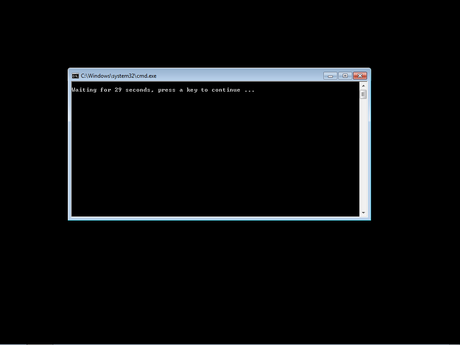This screenshot has width=460, height=345.
Task: Close the cmd.exe window
Action: (359, 75)
